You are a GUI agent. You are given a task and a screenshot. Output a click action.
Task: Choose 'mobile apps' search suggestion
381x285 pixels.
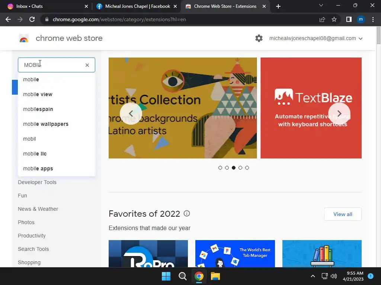(57, 168)
